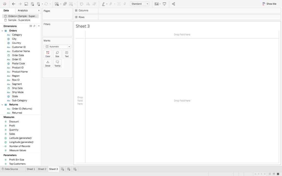The height and width of the screenshot is (176, 282).
Task: Clear the sheet using the toolbar icon
Action: click(71, 4)
